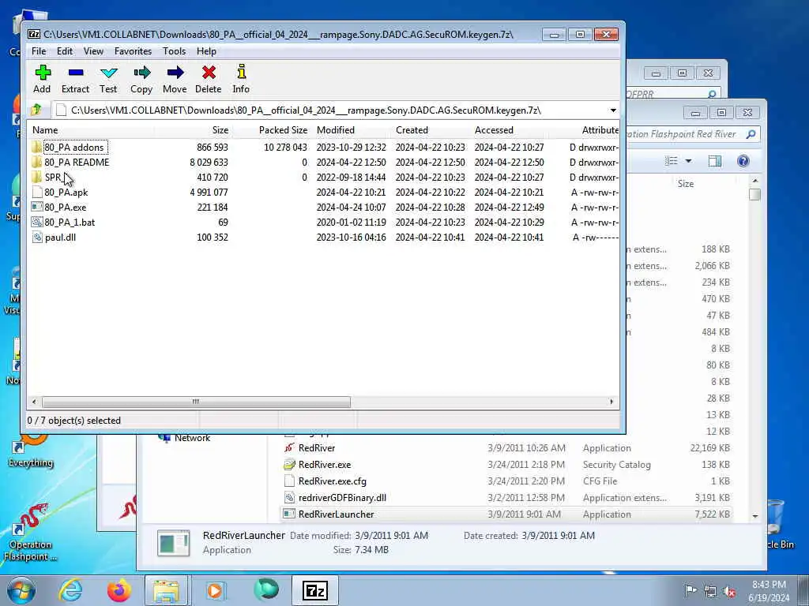Select the 80_PA README folder icon
This screenshot has height=606, width=809.
click(36, 163)
